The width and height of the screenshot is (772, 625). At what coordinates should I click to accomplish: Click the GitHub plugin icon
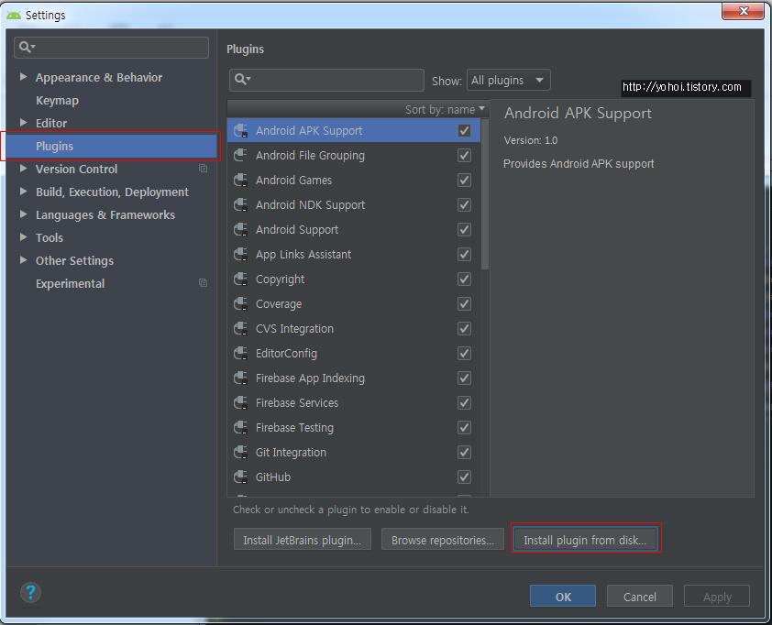point(241,477)
